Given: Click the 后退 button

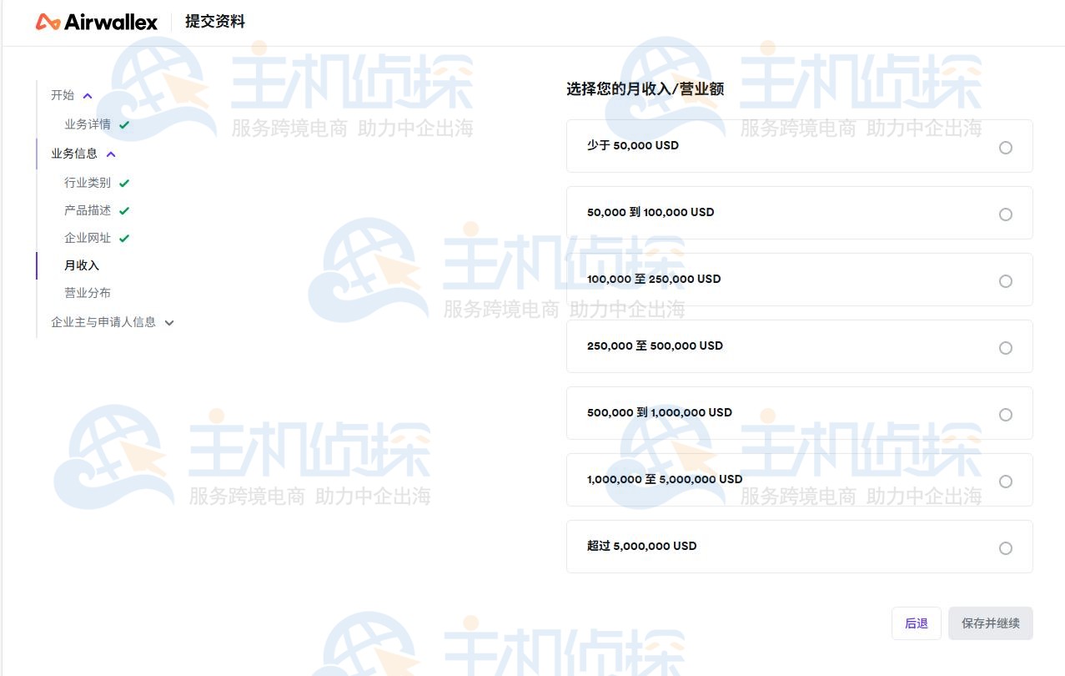Looking at the screenshot, I should pos(916,623).
